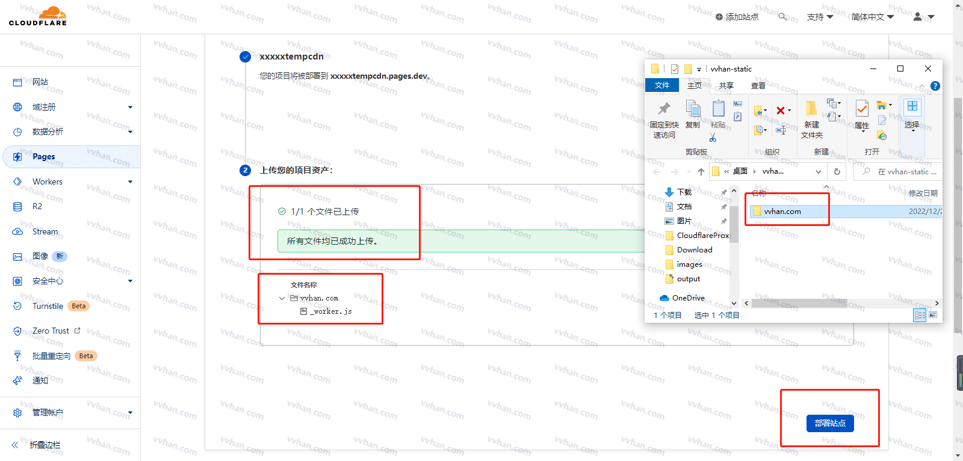The height and width of the screenshot is (461, 963).
Task: Click the copy path icon in ribbon
Action: tap(737, 103)
